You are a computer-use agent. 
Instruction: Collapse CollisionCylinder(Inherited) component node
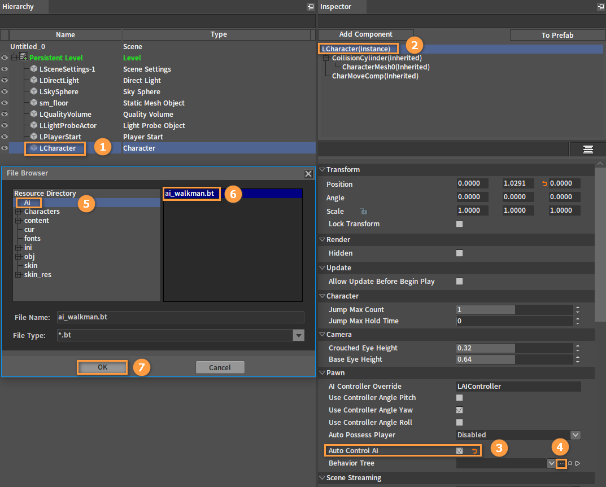coord(326,58)
